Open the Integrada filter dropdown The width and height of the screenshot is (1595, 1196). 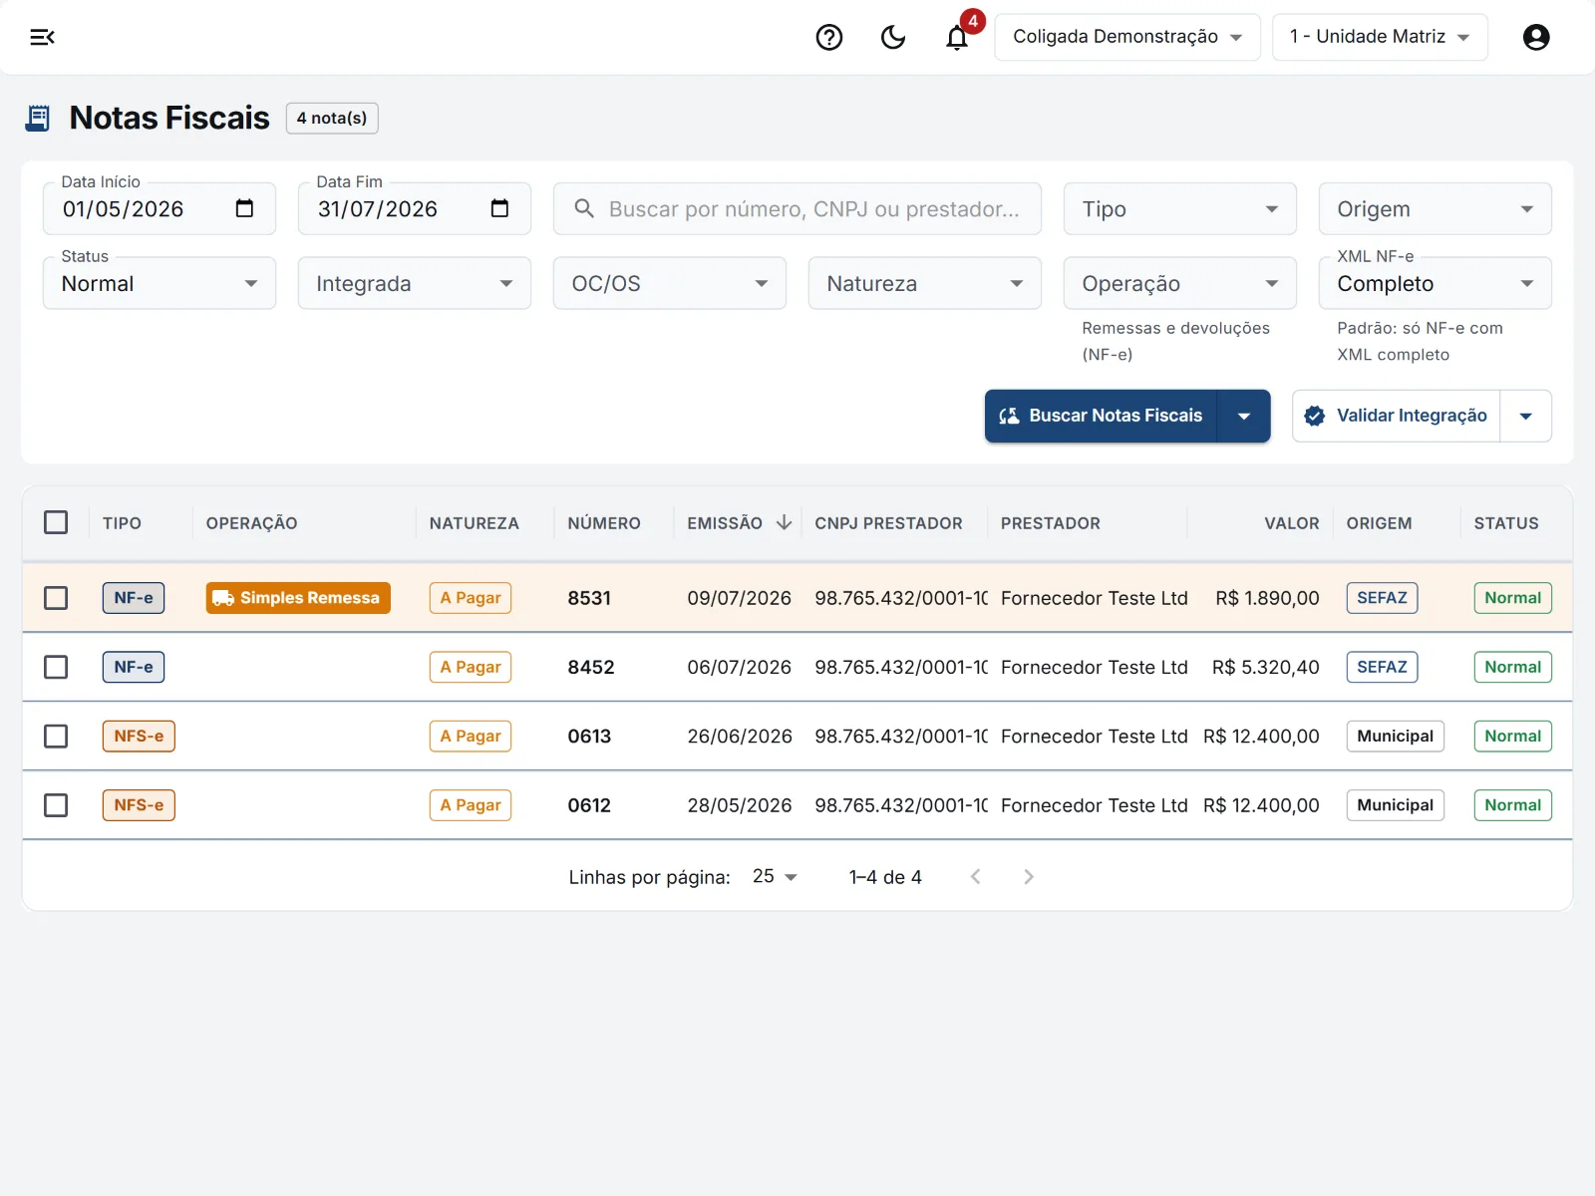click(x=415, y=283)
